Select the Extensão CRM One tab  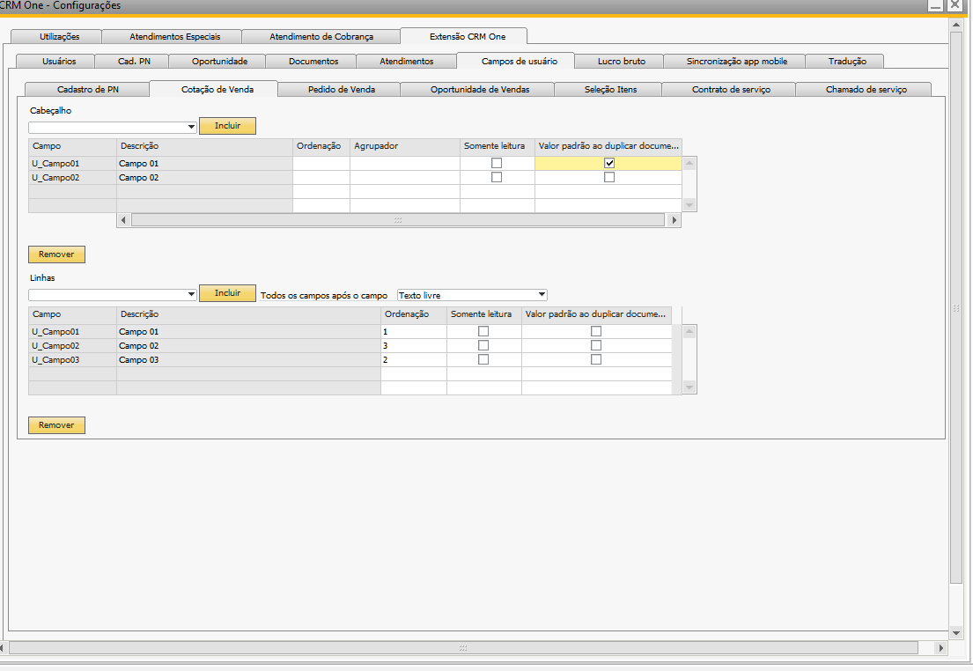coord(468,37)
